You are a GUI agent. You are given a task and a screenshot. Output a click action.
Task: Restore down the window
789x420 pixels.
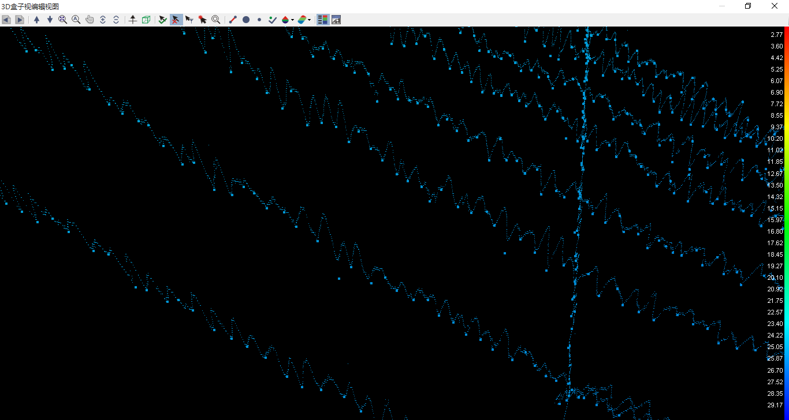pos(748,6)
